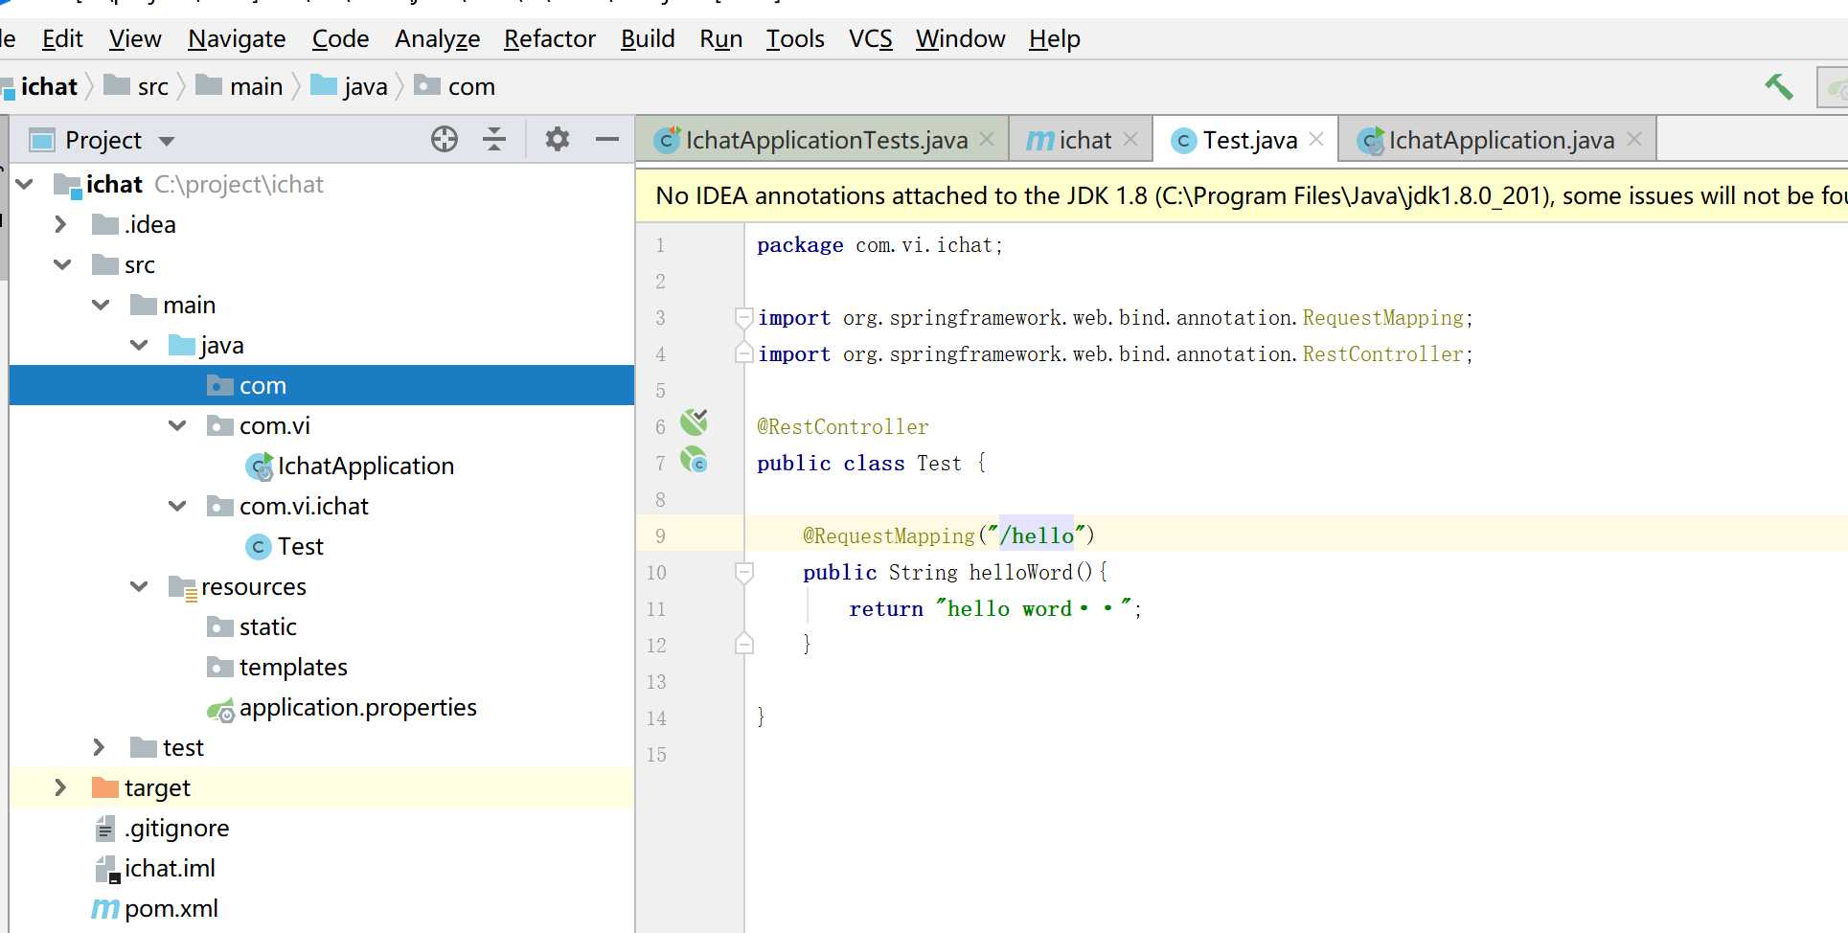The image size is (1848, 933).
Task: Close the IchatApplicationTests.java tab
Action: (x=988, y=139)
